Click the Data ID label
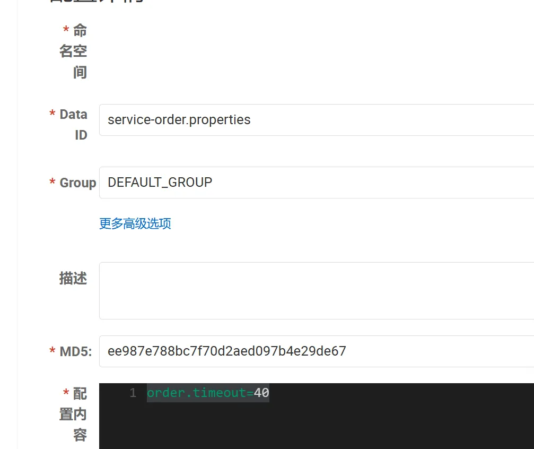The height and width of the screenshot is (449, 534). point(74,124)
